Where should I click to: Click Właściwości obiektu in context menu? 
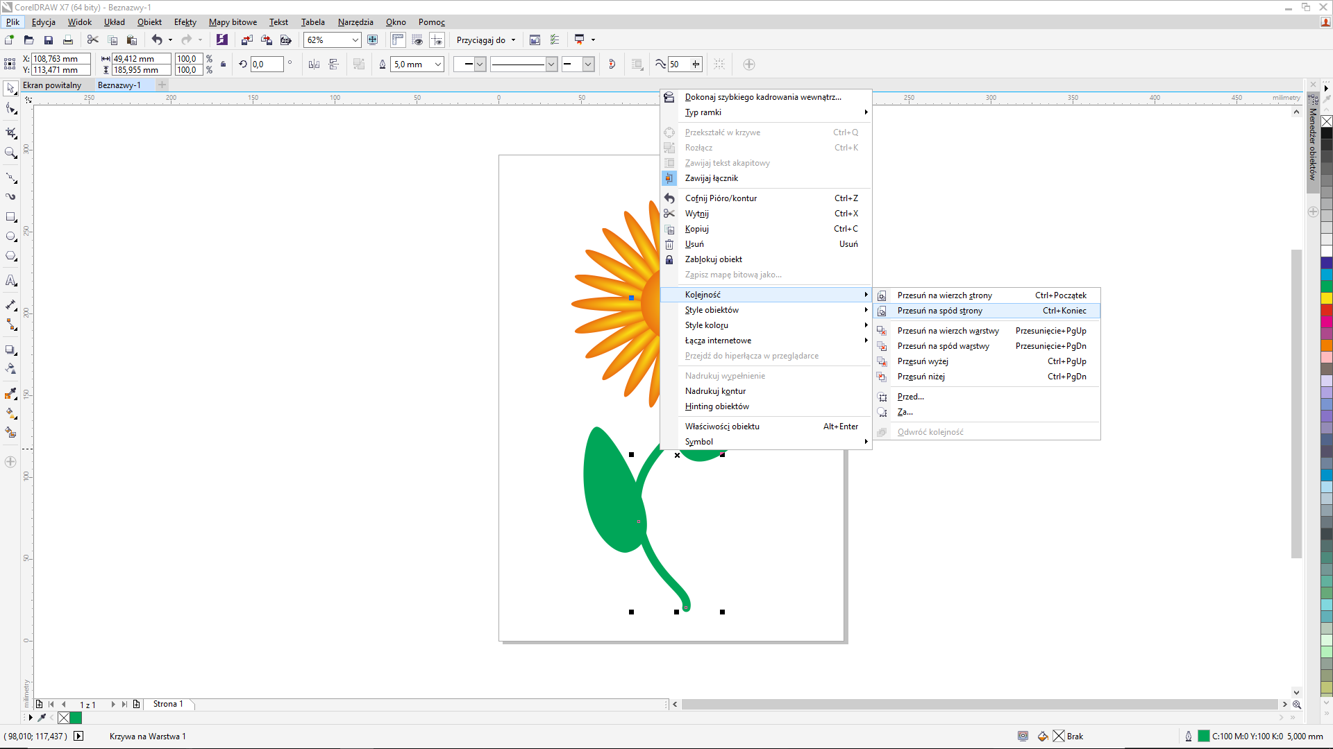coord(722,427)
